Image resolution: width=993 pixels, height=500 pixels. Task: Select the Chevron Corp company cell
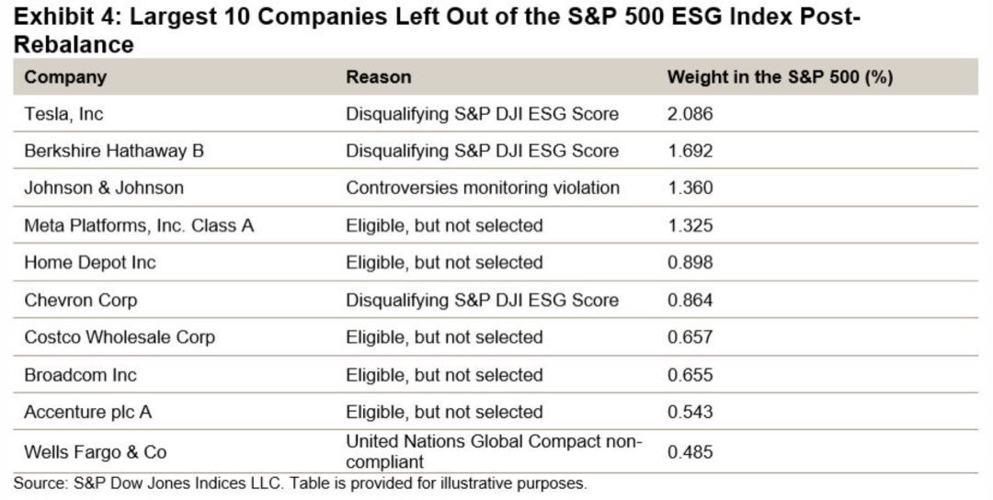81,301
